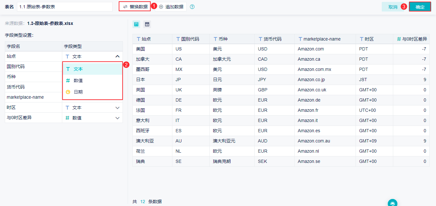Expand the 时区 field type dropdown

click(x=117, y=108)
